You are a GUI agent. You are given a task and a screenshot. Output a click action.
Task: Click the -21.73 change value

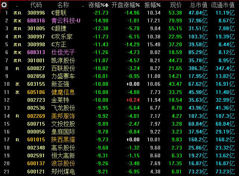tap(101, 13)
